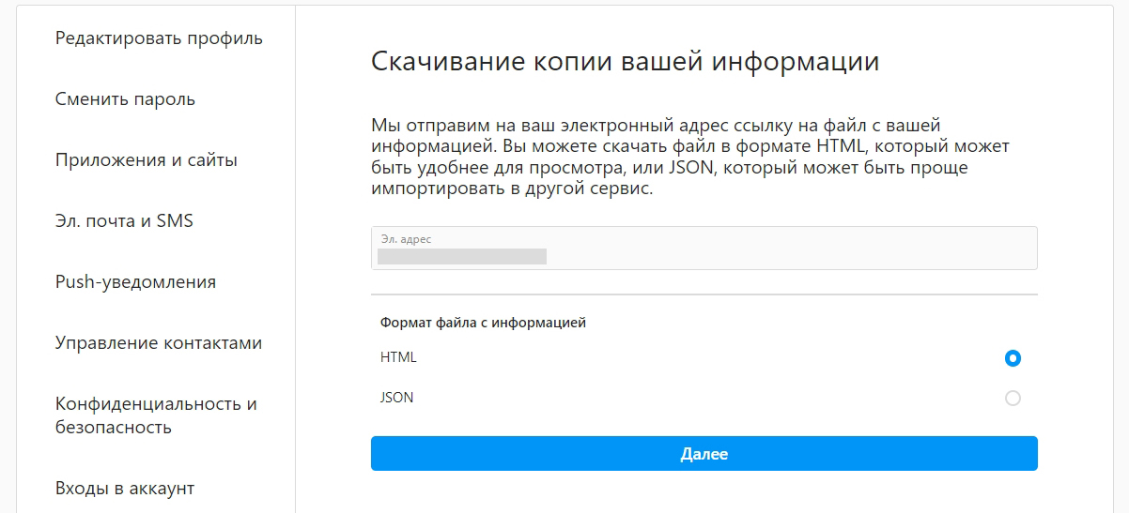This screenshot has width=1129, height=513.
Task: Open Редактировать профиль settings section
Action: (159, 38)
